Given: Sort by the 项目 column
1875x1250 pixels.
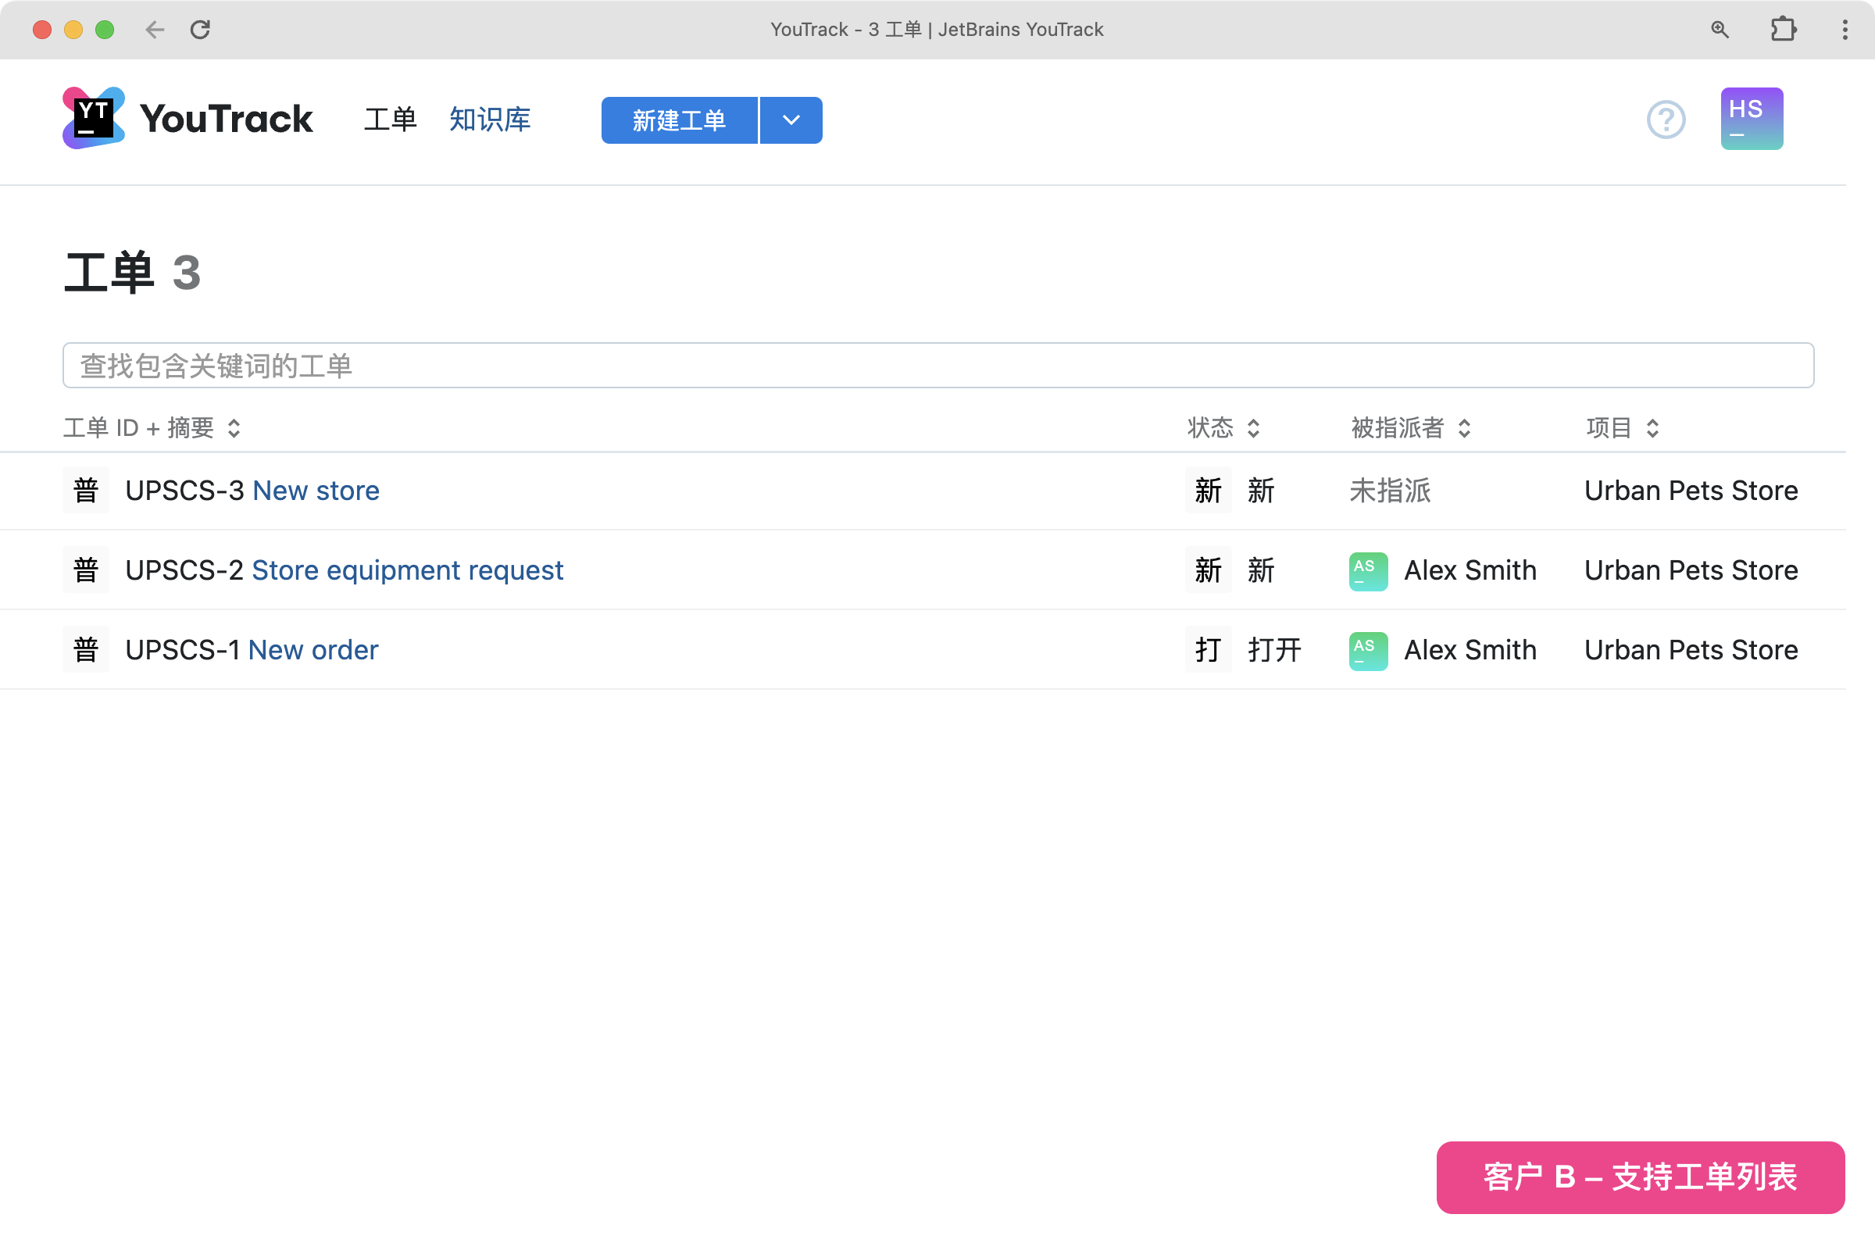Looking at the screenshot, I should click(x=1622, y=428).
